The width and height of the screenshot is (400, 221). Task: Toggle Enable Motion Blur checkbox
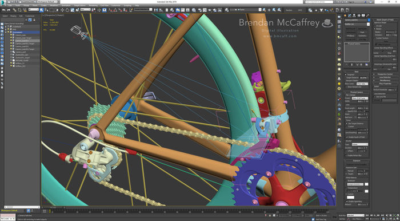[346, 155]
